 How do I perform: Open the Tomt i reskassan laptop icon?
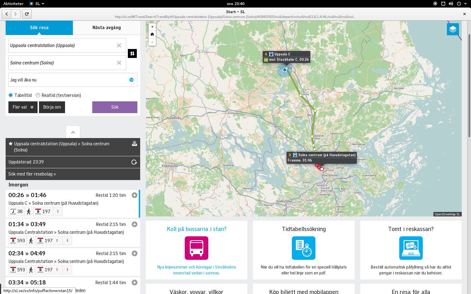coord(411,248)
